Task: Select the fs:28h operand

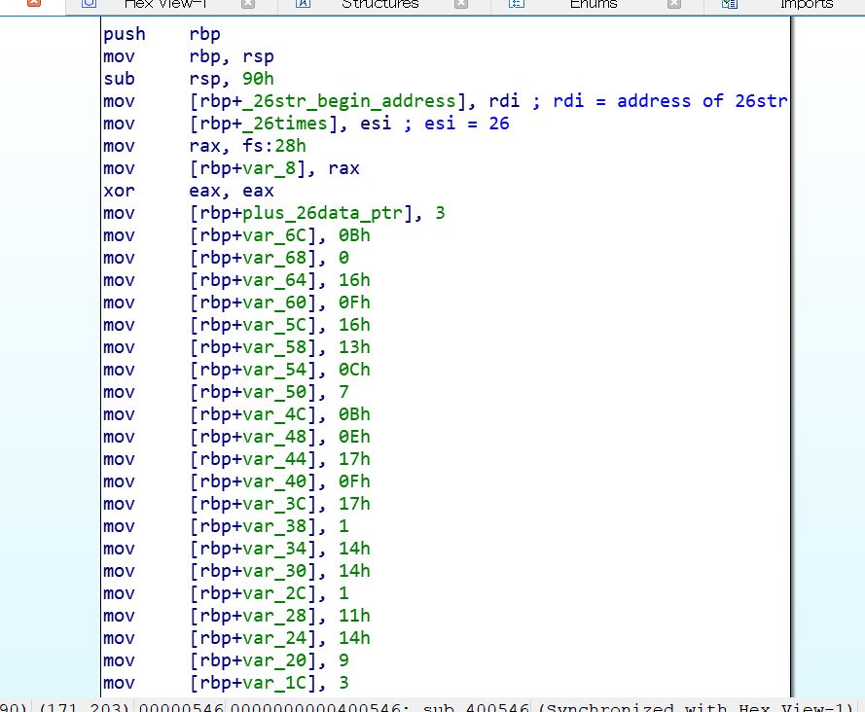Action: (274, 146)
